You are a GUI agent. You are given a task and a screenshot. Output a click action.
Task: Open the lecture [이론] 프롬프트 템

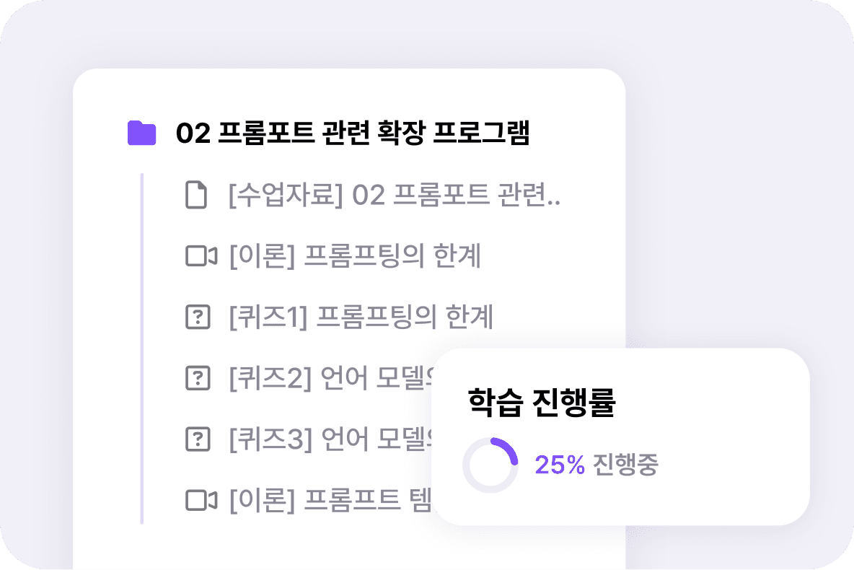click(x=330, y=500)
